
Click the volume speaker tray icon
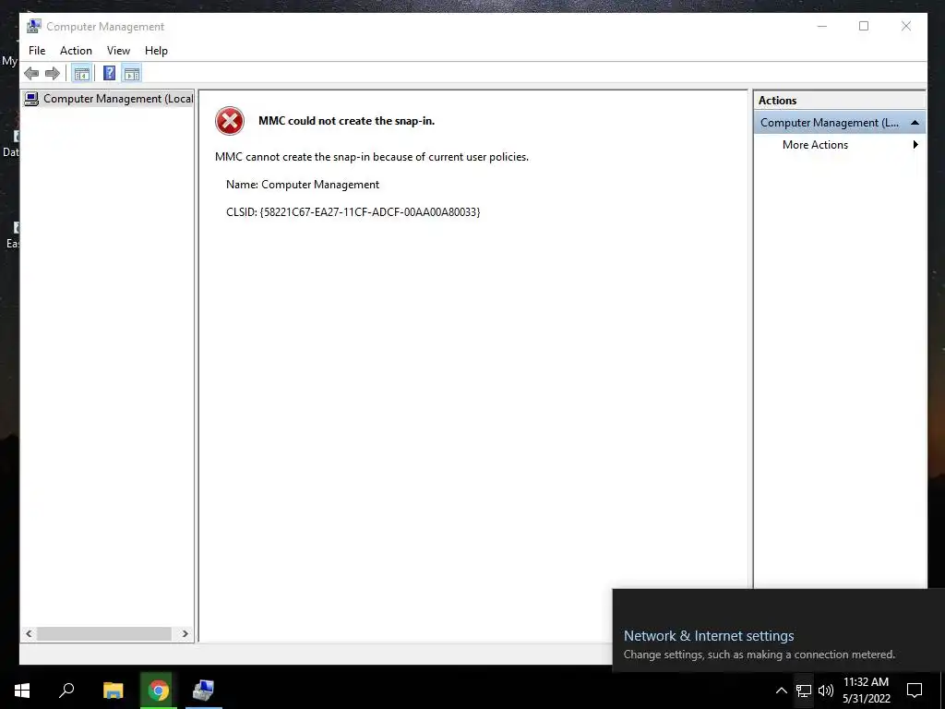pyautogui.click(x=826, y=691)
